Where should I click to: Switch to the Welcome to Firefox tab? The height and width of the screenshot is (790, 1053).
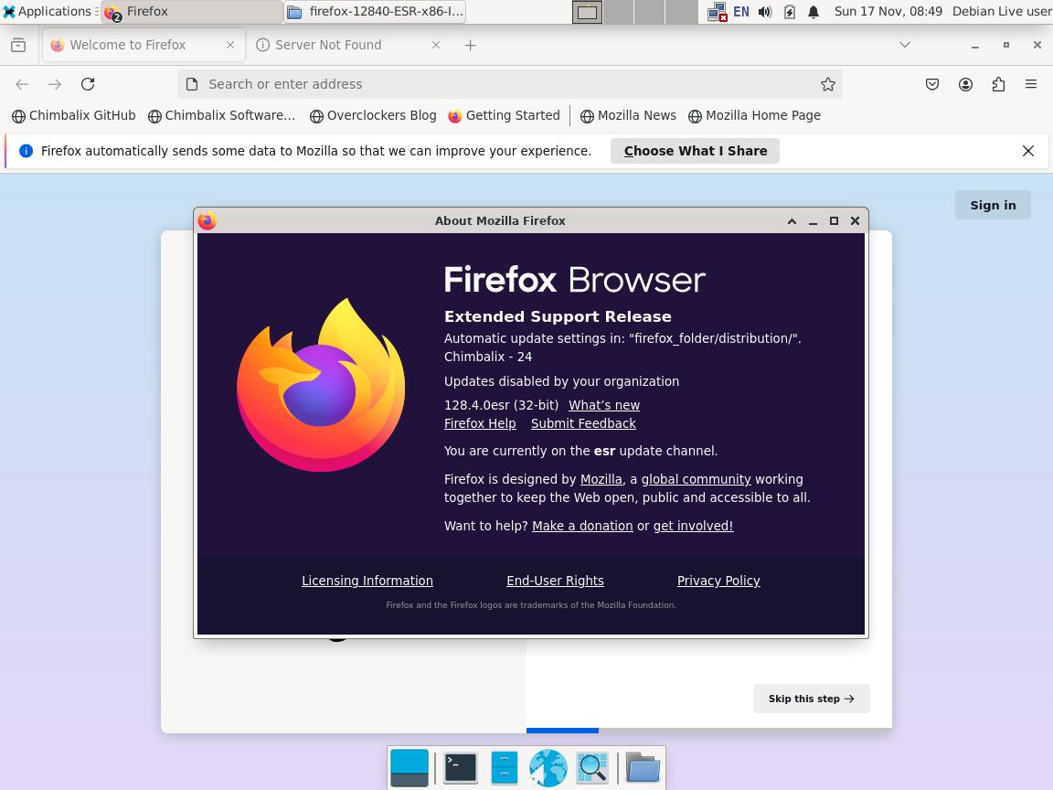click(x=143, y=45)
